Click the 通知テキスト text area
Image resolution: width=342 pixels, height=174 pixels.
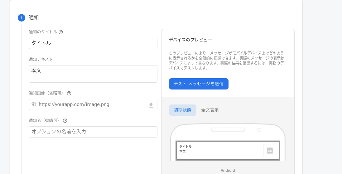coord(93,74)
